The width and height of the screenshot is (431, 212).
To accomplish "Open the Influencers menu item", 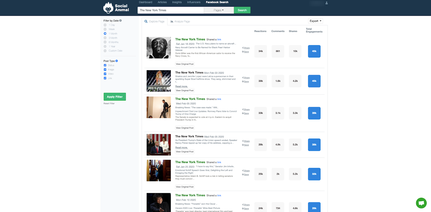I will [194, 2].
